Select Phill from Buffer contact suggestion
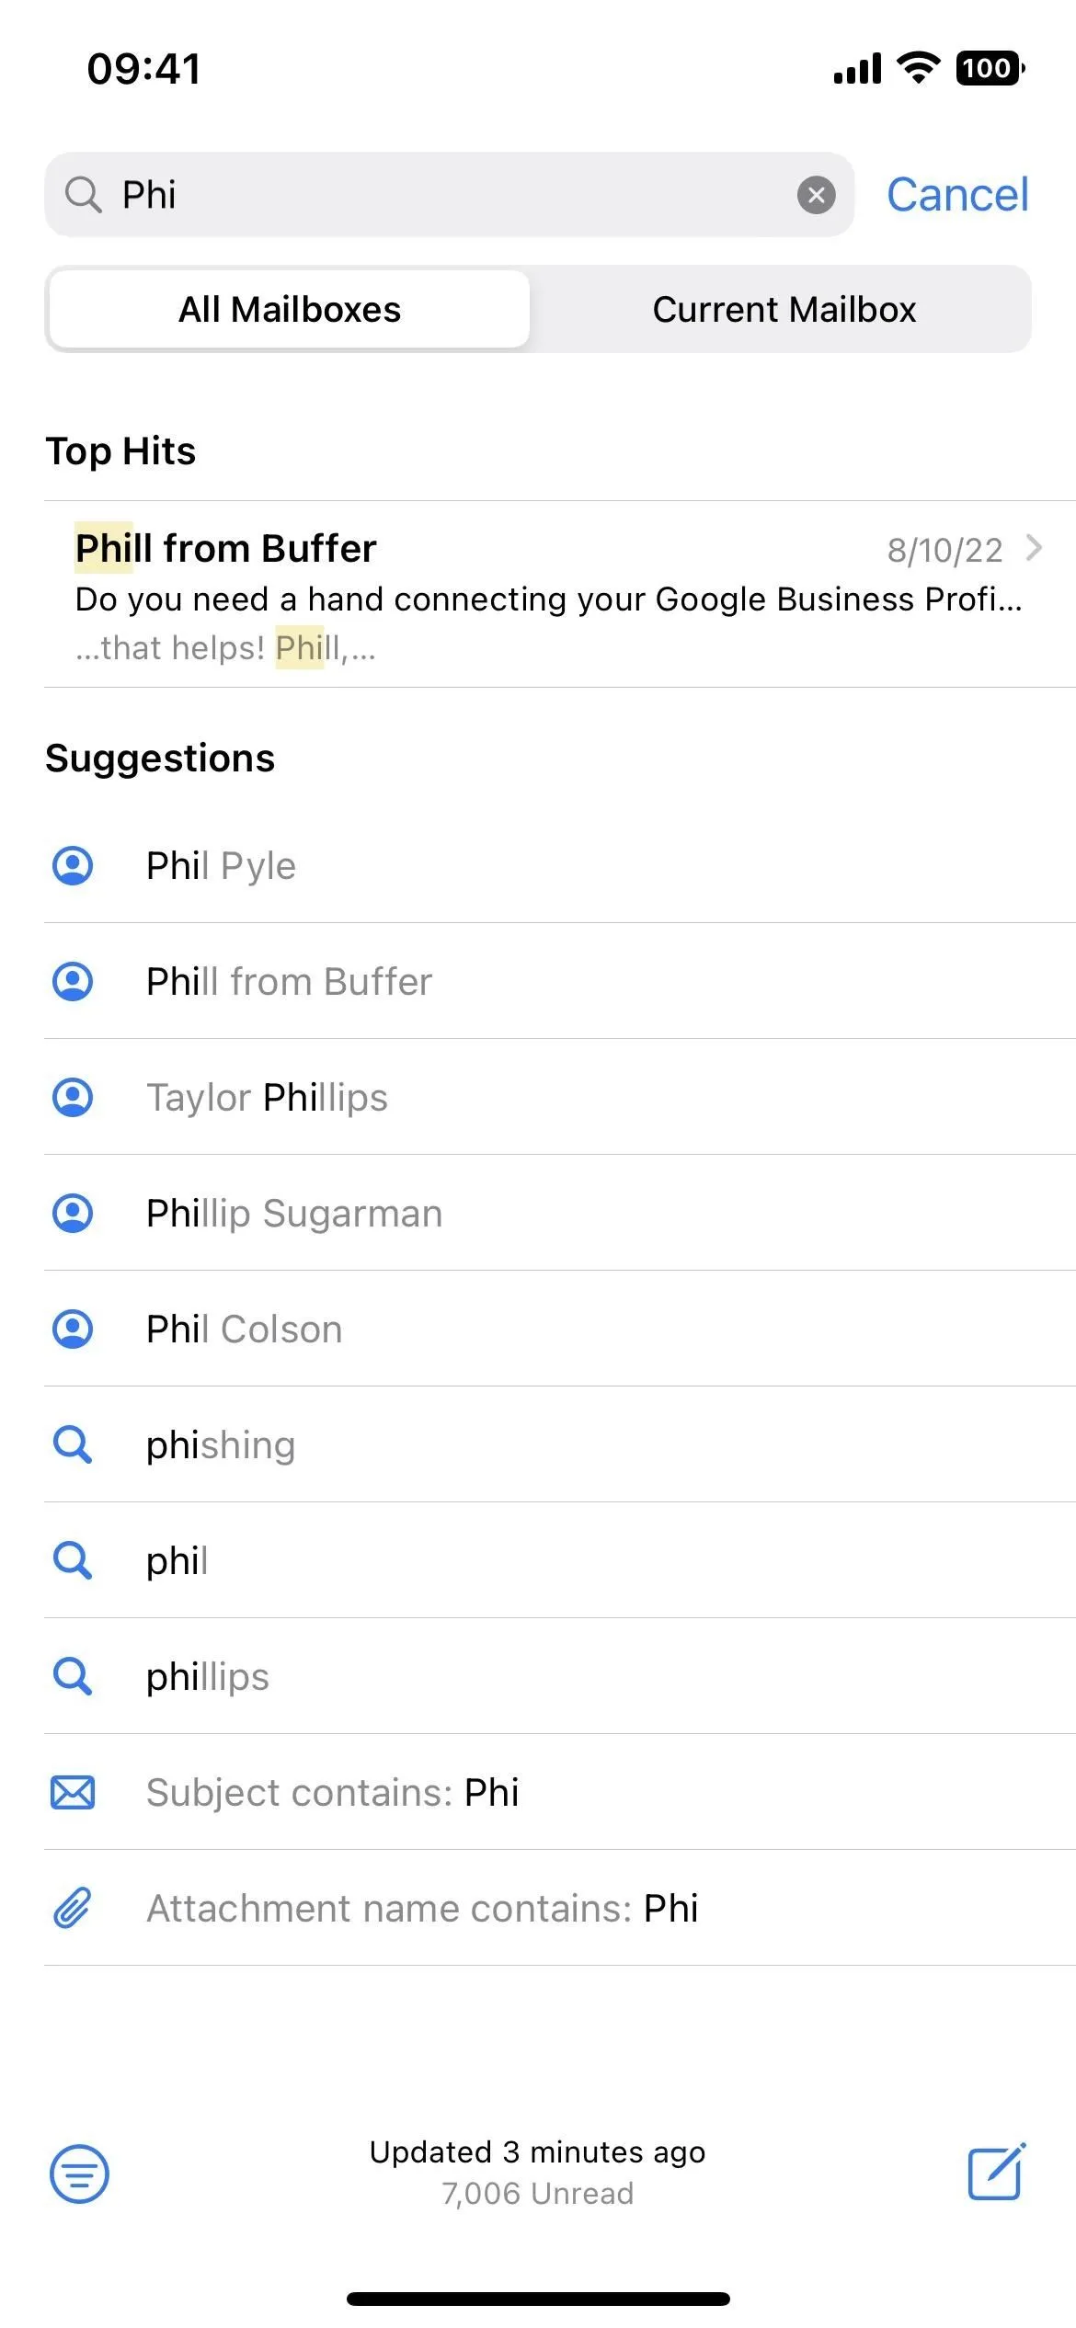This screenshot has width=1076, height=2328. (560, 982)
